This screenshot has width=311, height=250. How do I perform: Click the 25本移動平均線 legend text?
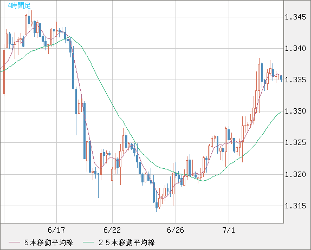coord(127,242)
